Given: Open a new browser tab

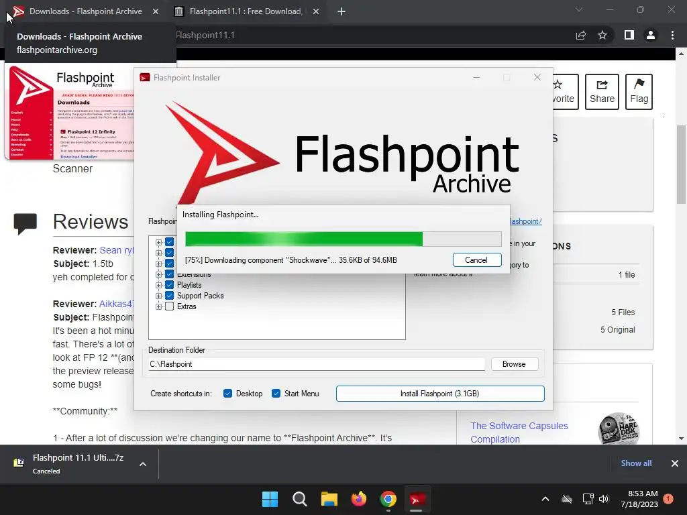Looking at the screenshot, I should (x=341, y=11).
